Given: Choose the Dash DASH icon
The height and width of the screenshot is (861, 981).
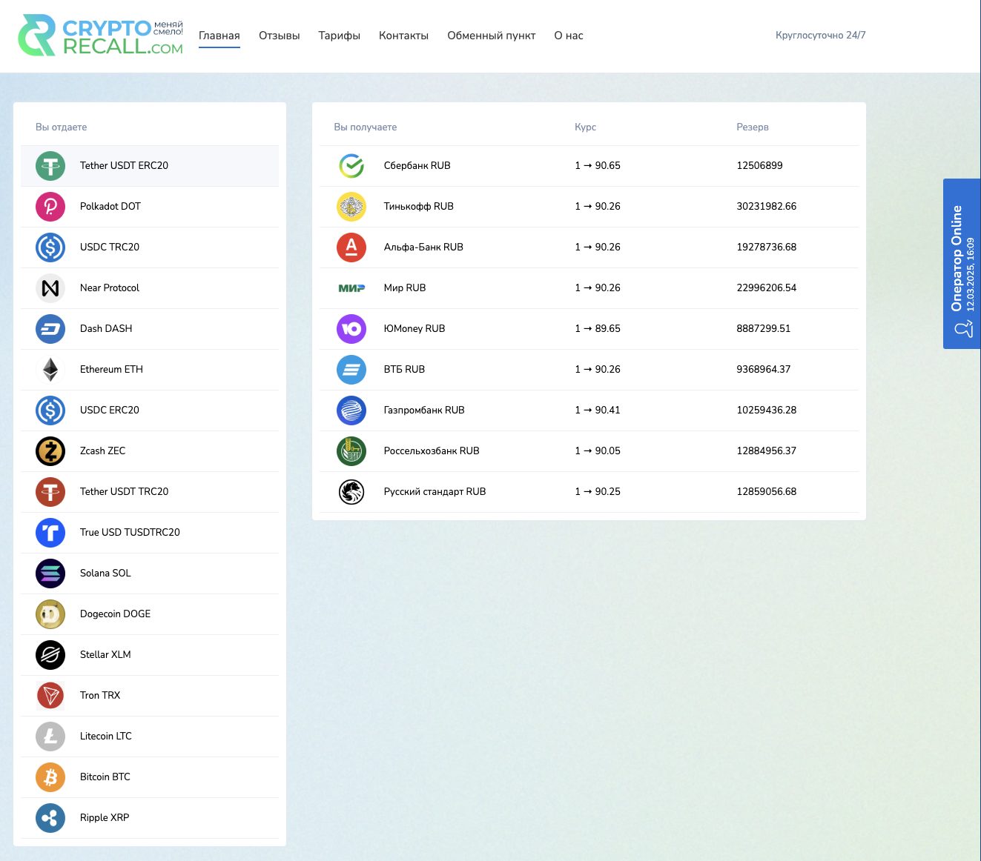Looking at the screenshot, I should (x=50, y=329).
